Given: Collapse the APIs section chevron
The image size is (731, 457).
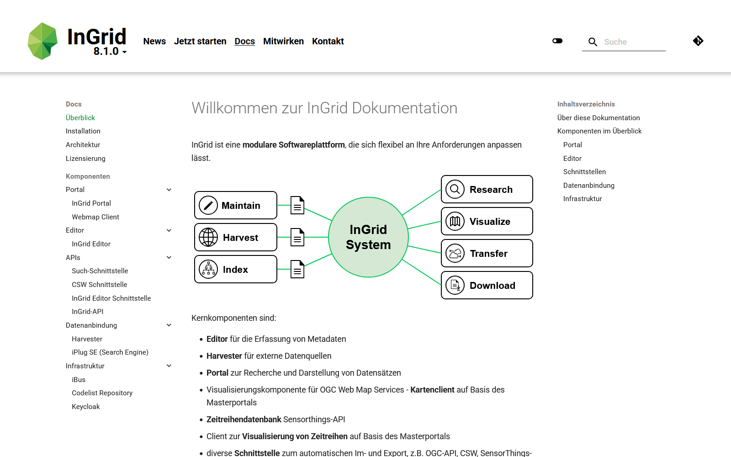Looking at the screenshot, I should (x=169, y=258).
